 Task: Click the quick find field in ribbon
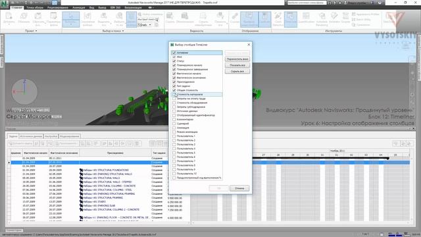148,19
